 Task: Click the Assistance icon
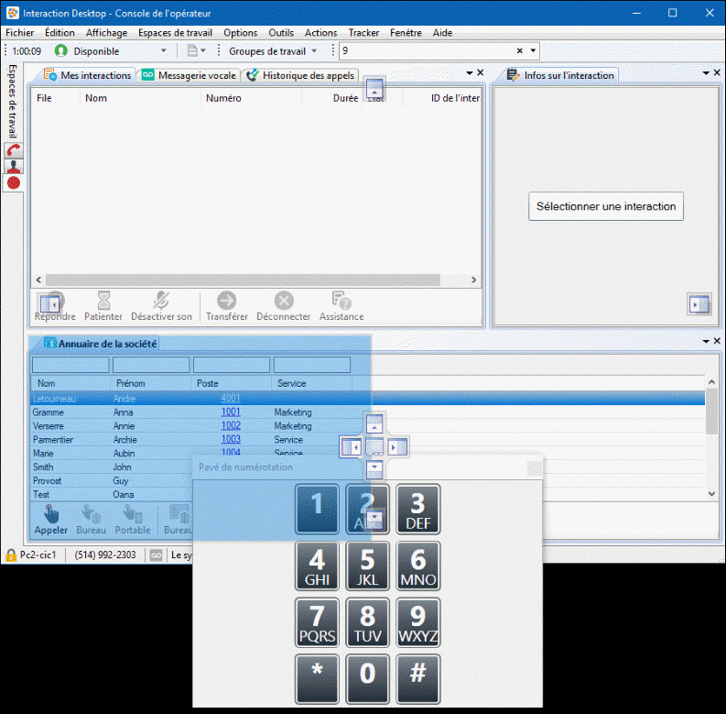341,301
